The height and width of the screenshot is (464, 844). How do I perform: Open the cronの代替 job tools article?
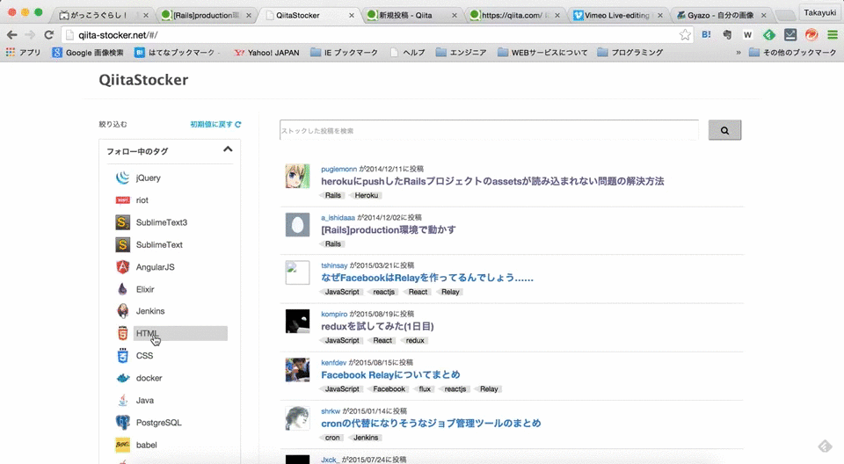[x=431, y=423]
